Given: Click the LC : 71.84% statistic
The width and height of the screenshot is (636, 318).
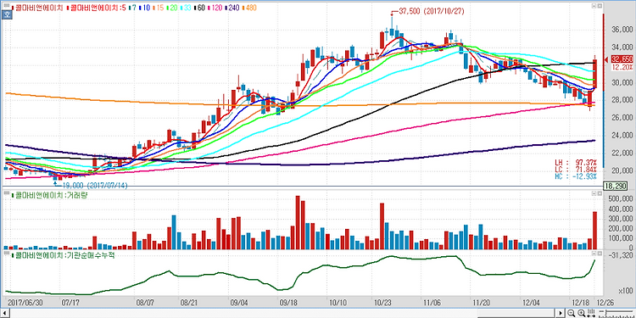Looking at the screenshot, I should click(x=577, y=169).
